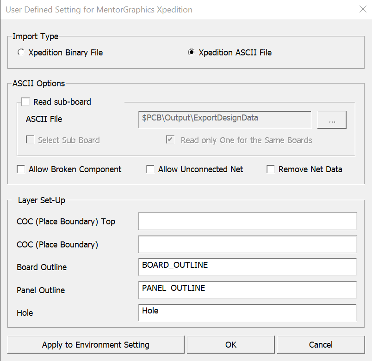The height and width of the screenshot is (361, 372).
Task: Cancel the User Defined Setting dialog
Action: [x=321, y=345]
